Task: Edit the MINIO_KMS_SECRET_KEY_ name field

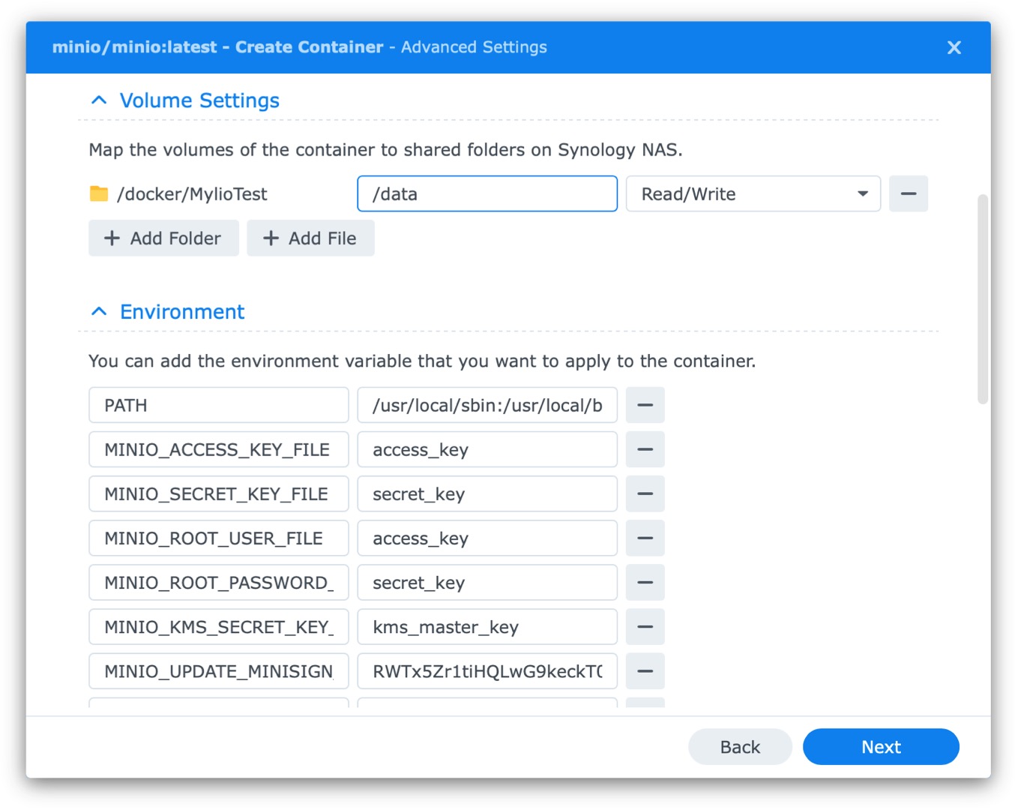Action: pyautogui.click(x=219, y=626)
